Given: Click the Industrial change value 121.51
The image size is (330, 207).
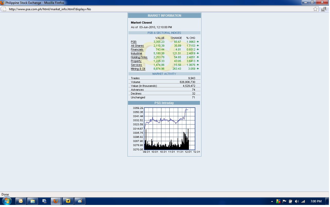Looking at the screenshot, I should tap(177, 54).
